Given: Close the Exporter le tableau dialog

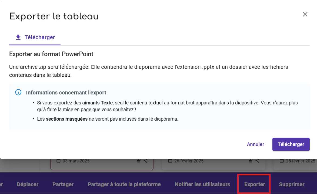Looking at the screenshot, I should (x=305, y=15).
